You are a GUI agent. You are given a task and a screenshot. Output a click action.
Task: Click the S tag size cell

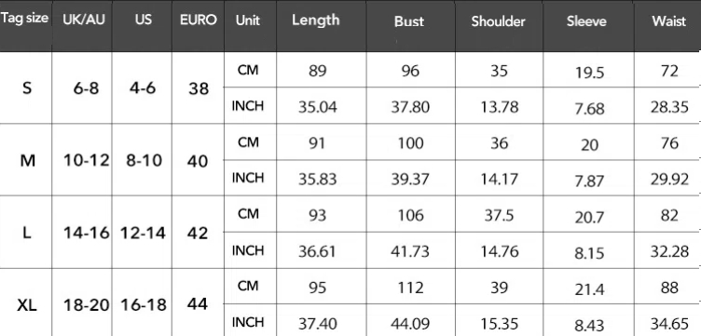tap(27, 88)
